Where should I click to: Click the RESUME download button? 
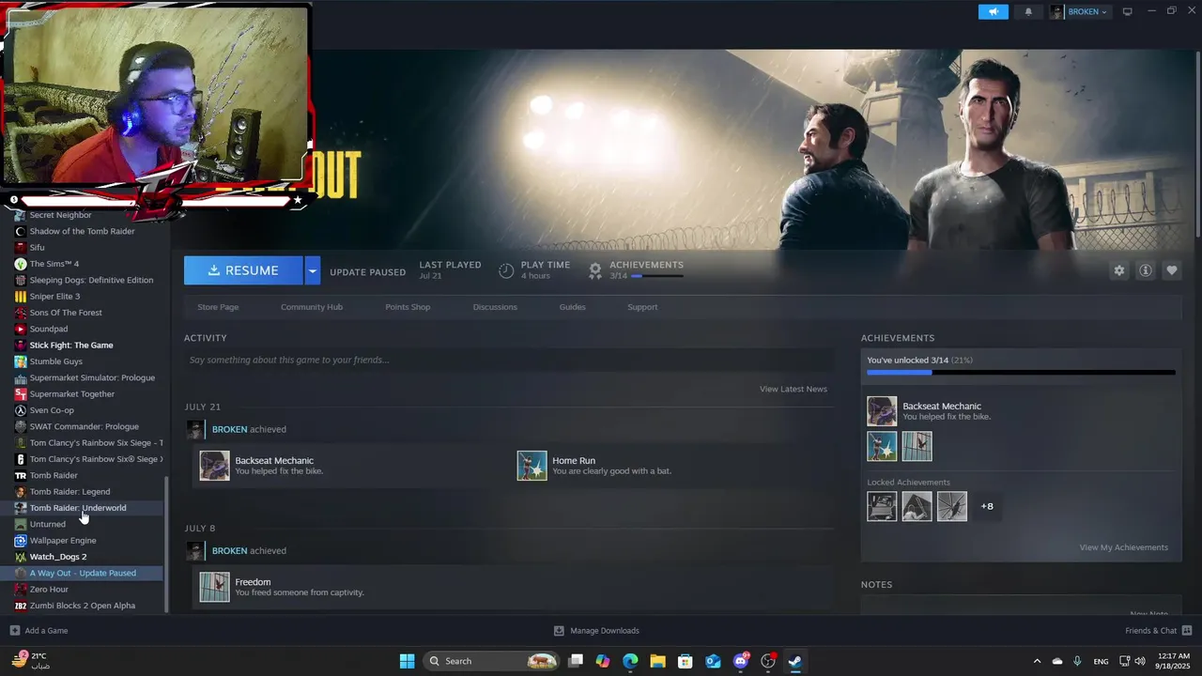(243, 270)
